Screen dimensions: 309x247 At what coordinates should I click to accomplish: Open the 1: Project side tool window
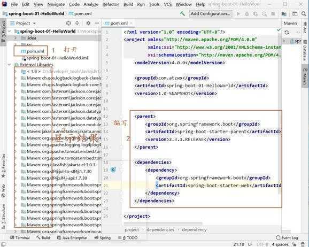click(3, 32)
